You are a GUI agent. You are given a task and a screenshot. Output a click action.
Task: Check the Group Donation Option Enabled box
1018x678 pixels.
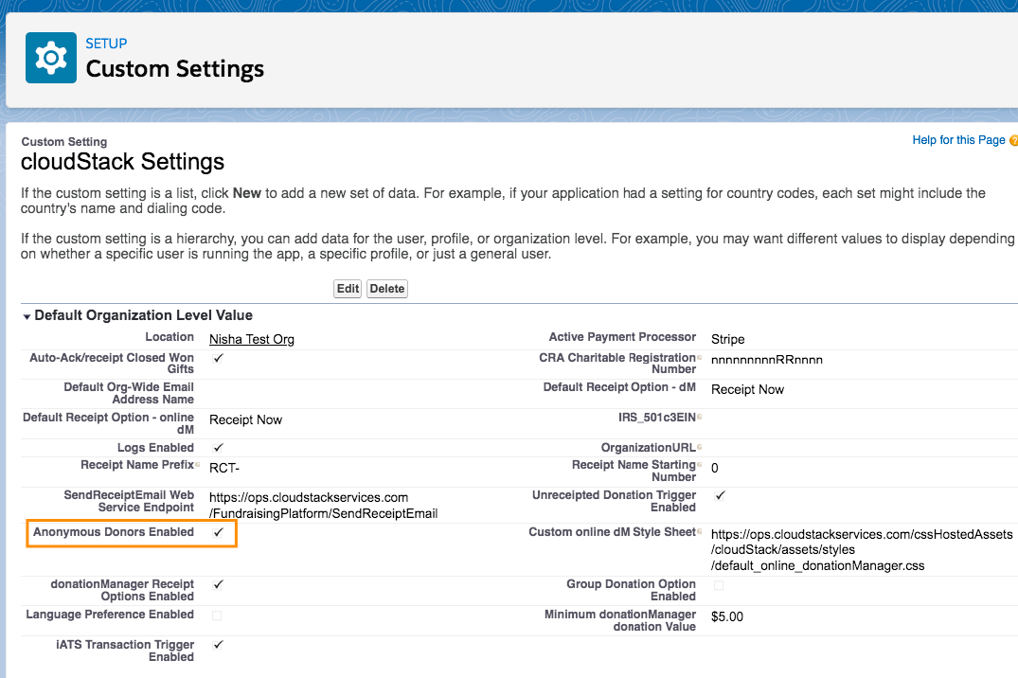click(x=719, y=585)
